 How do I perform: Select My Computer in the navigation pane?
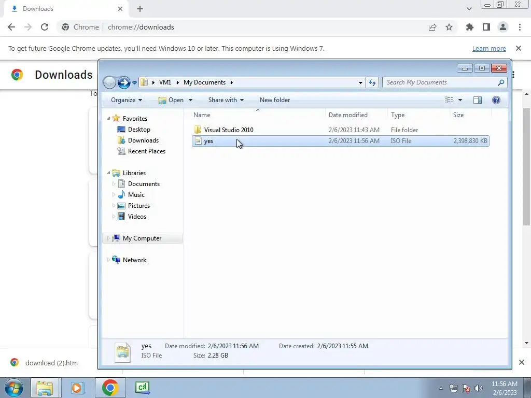tap(142, 238)
